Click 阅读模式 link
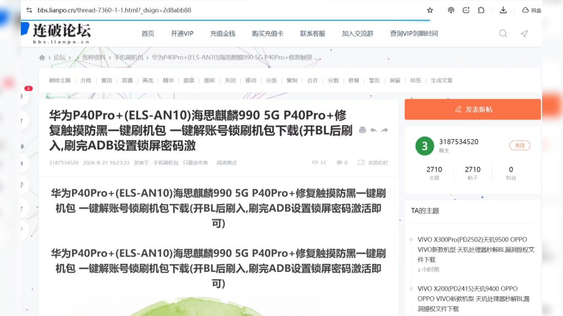The image size is (563, 316). pos(227,162)
